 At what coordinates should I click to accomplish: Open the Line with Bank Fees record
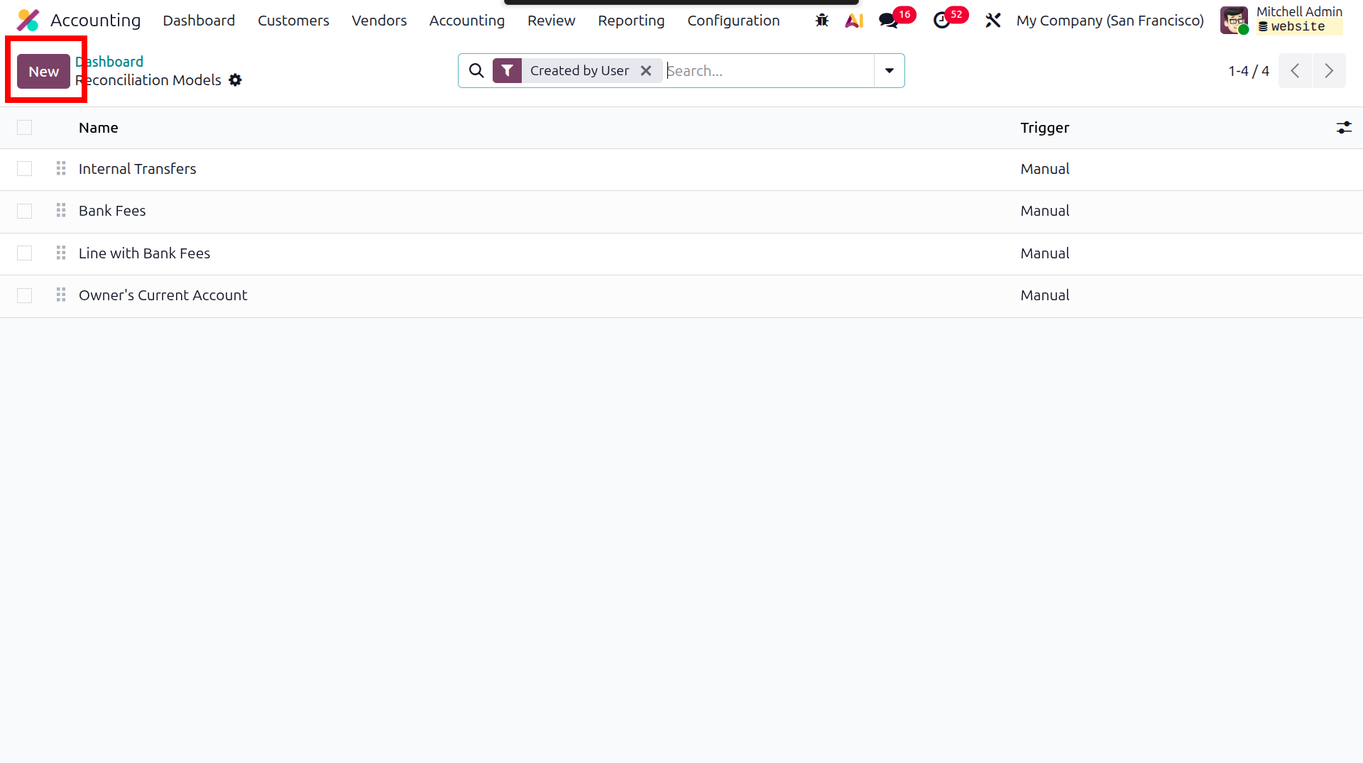coord(144,253)
